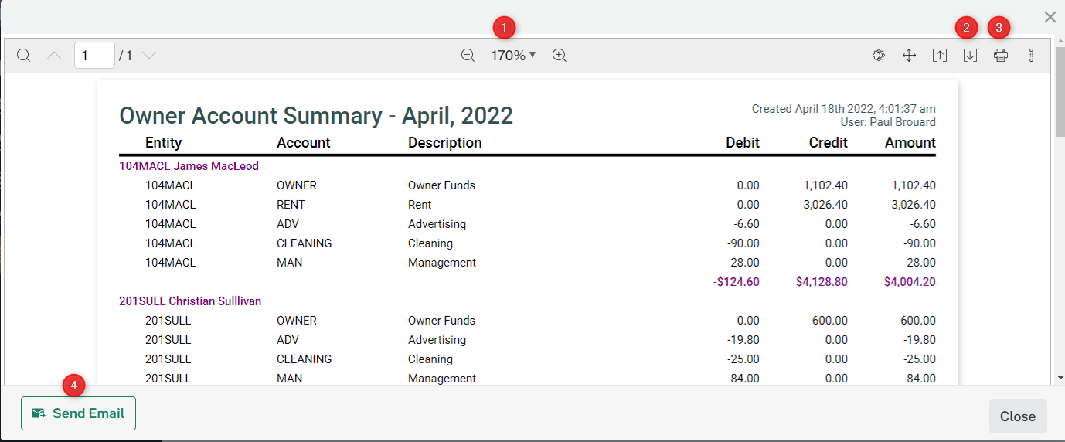The height and width of the screenshot is (442, 1065).
Task: Click the scrollbar down arrow
Action: pos(1059,378)
